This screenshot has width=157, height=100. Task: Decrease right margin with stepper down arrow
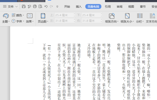tap(102, 22)
